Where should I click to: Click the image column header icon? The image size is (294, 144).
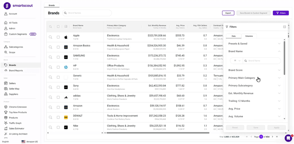tap(66, 27)
